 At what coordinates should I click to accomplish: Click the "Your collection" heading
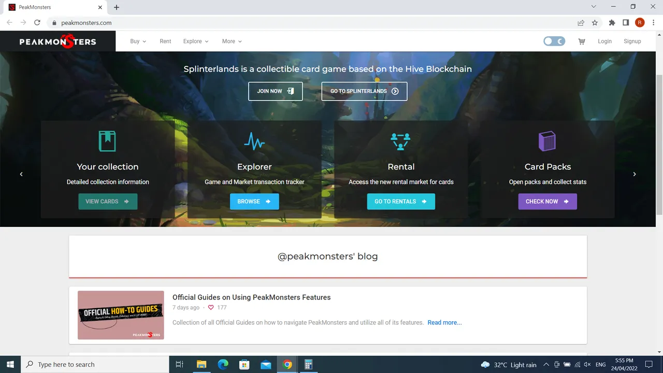(x=108, y=167)
